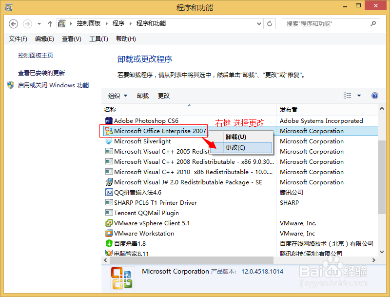Select 百度杀毒1.8 entry name

coord(130,243)
